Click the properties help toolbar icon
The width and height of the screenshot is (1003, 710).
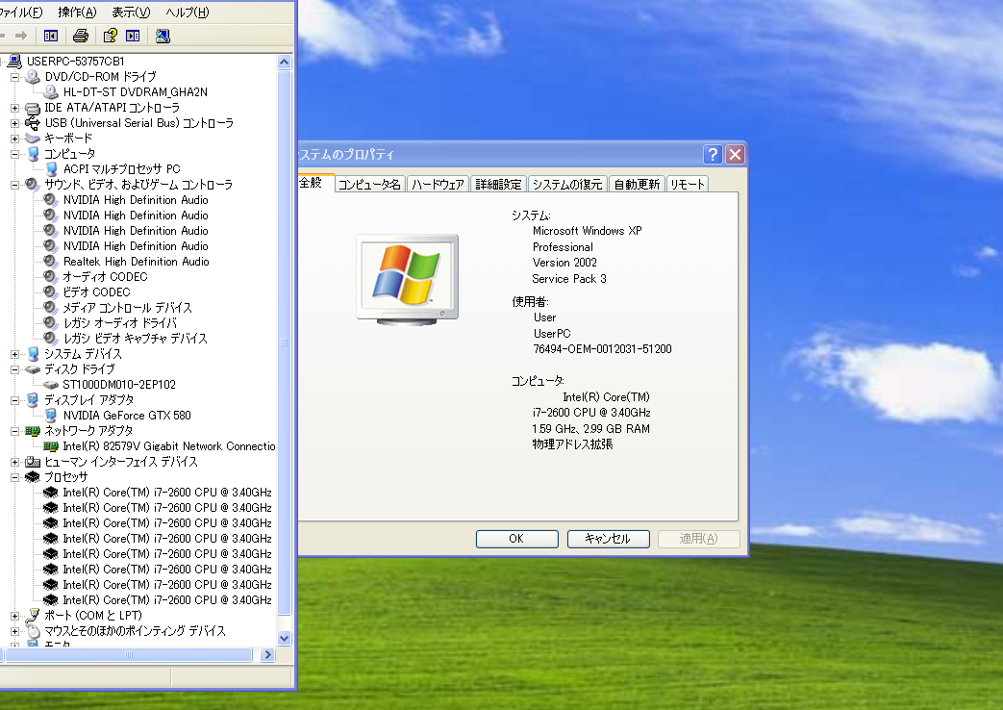click(x=110, y=36)
